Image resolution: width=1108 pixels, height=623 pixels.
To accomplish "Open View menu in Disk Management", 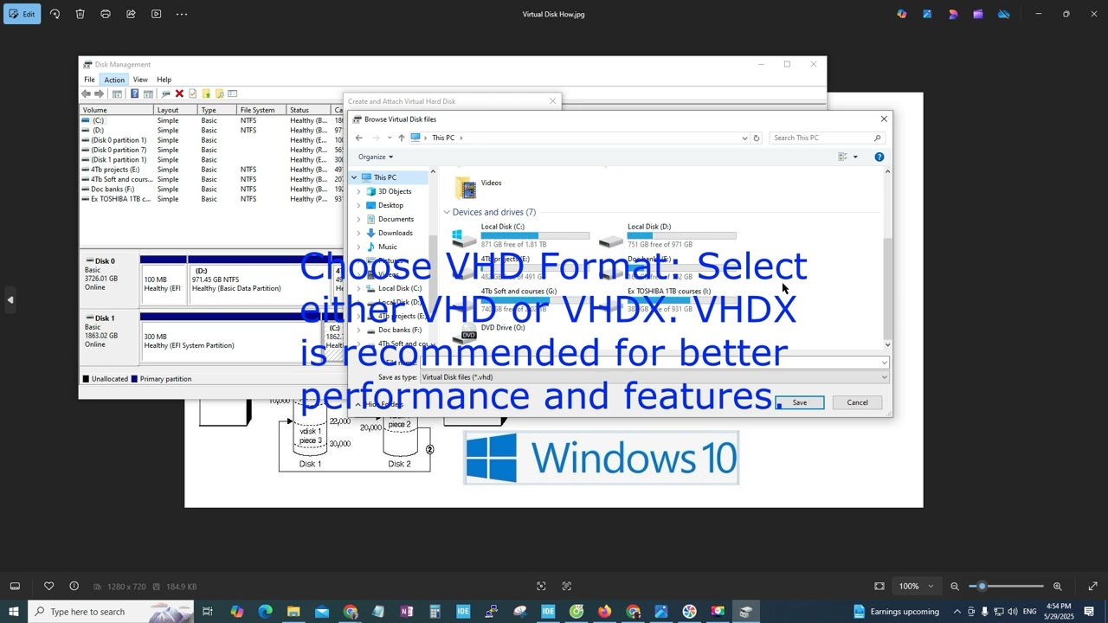I will 140,80.
